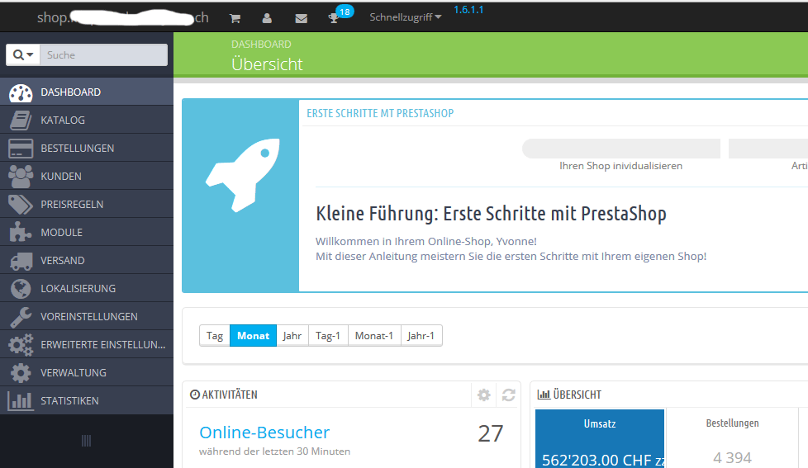This screenshot has width=808, height=468.
Task: Click the Verwaltung gear icon
Action: (21, 373)
